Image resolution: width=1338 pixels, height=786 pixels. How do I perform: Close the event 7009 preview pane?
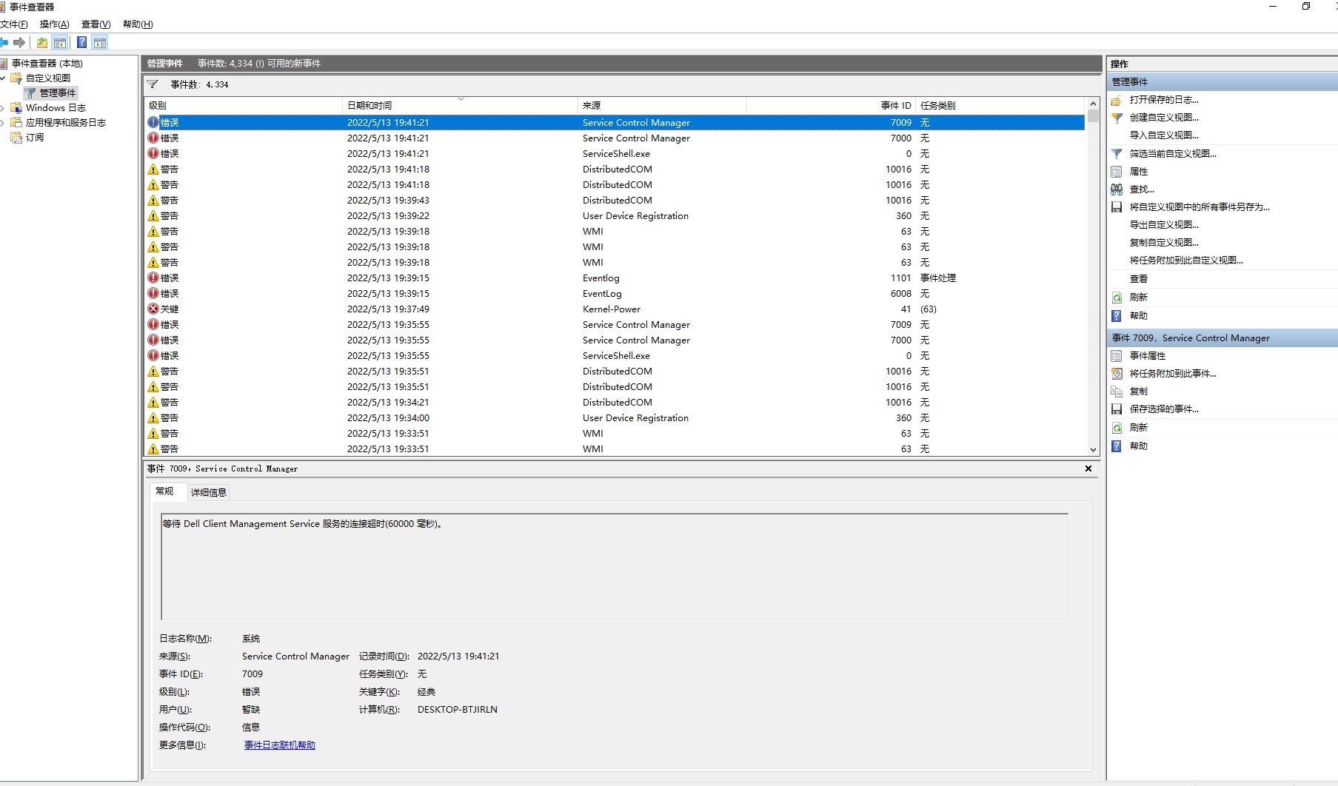[1088, 468]
